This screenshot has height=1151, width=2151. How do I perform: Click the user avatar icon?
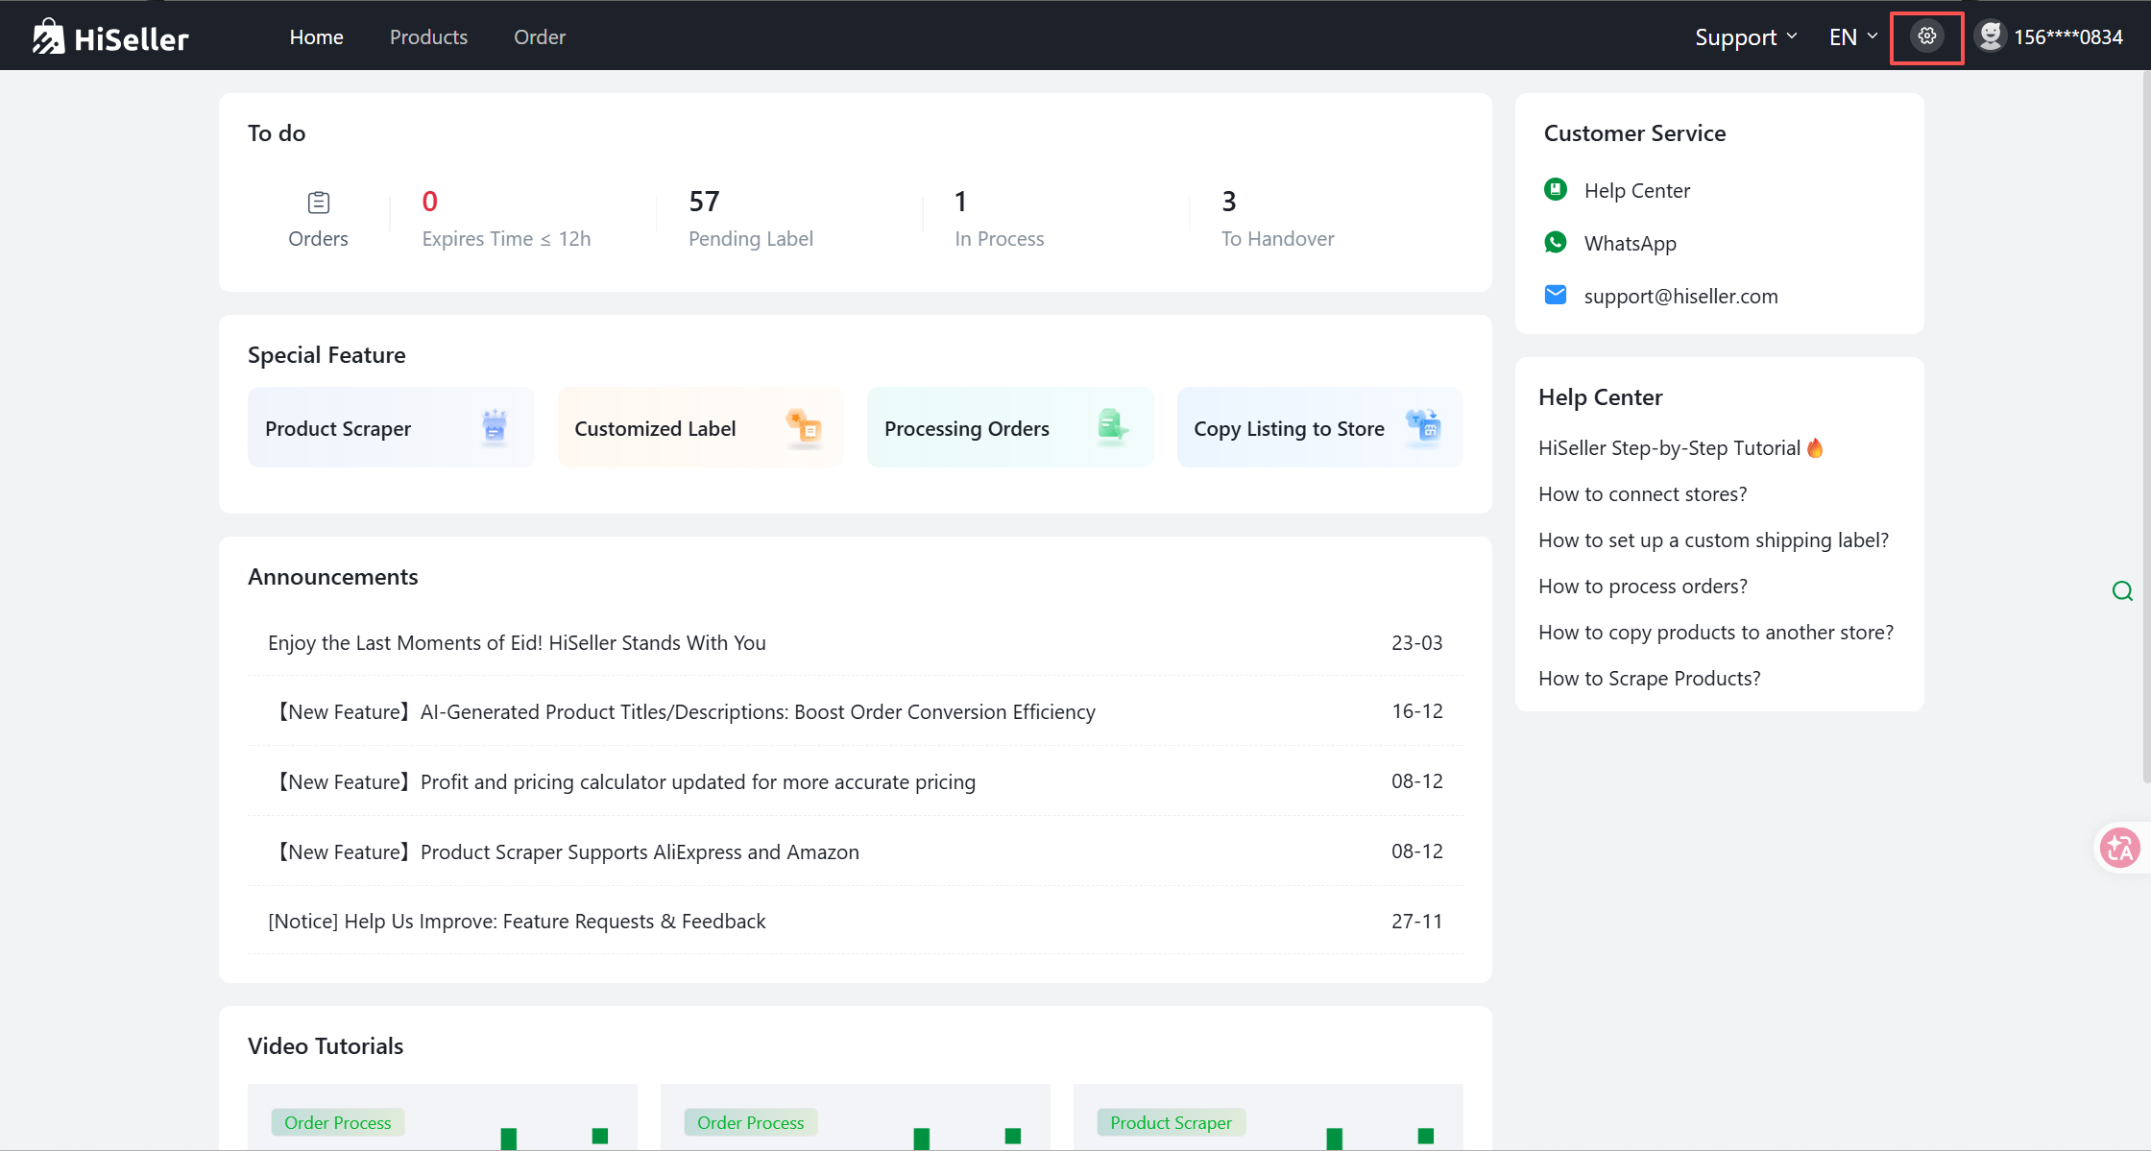[x=1991, y=36]
